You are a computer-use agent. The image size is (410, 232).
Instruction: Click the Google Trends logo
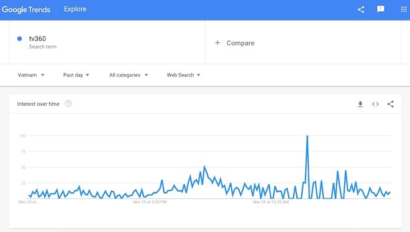(26, 10)
